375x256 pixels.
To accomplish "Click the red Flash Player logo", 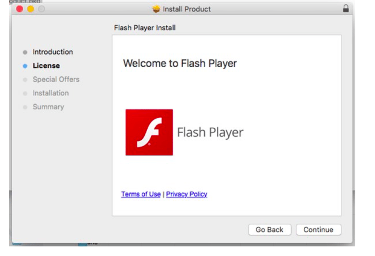I will click(149, 132).
